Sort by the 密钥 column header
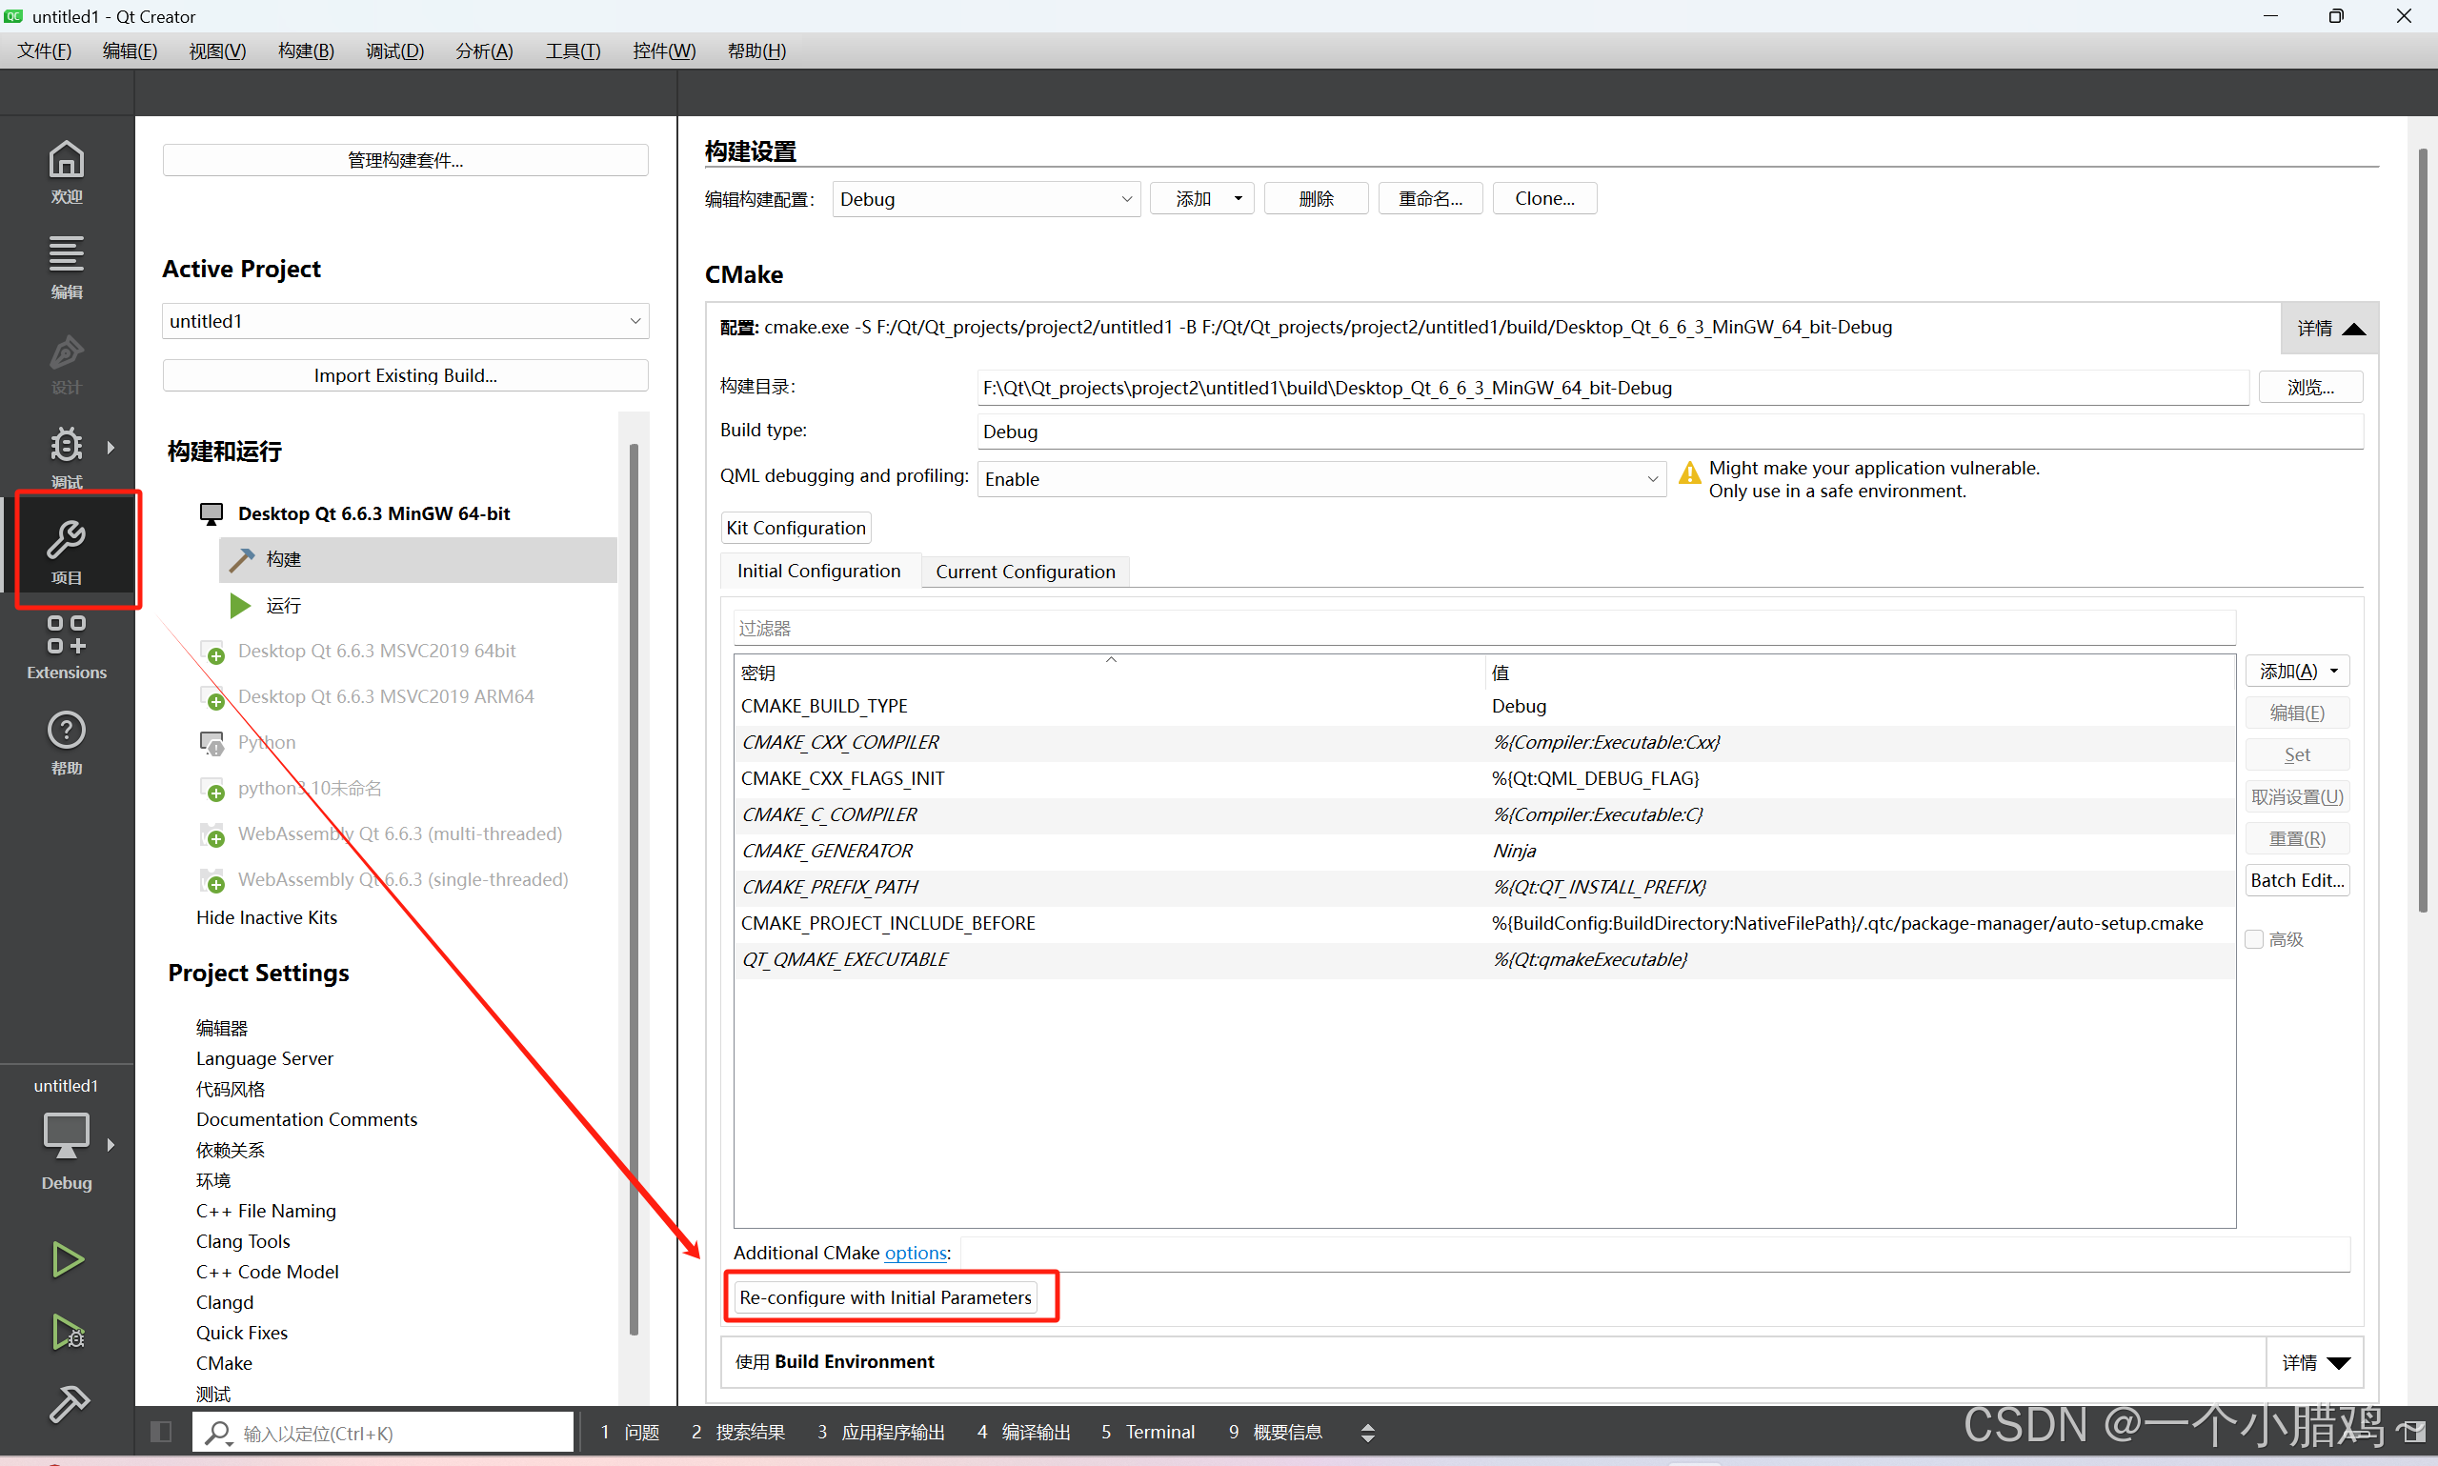Viewport: 2438px width, 1466px height. [1109, 672]
